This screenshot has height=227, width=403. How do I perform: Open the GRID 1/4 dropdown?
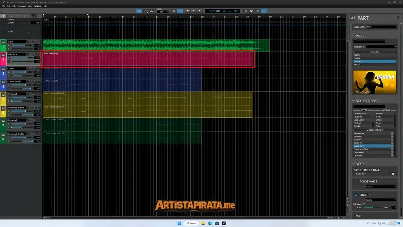pos(162,12)
